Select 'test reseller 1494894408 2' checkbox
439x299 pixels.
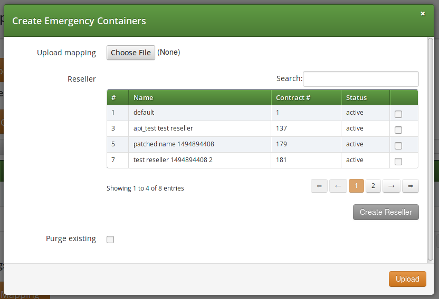pos(398,162)
